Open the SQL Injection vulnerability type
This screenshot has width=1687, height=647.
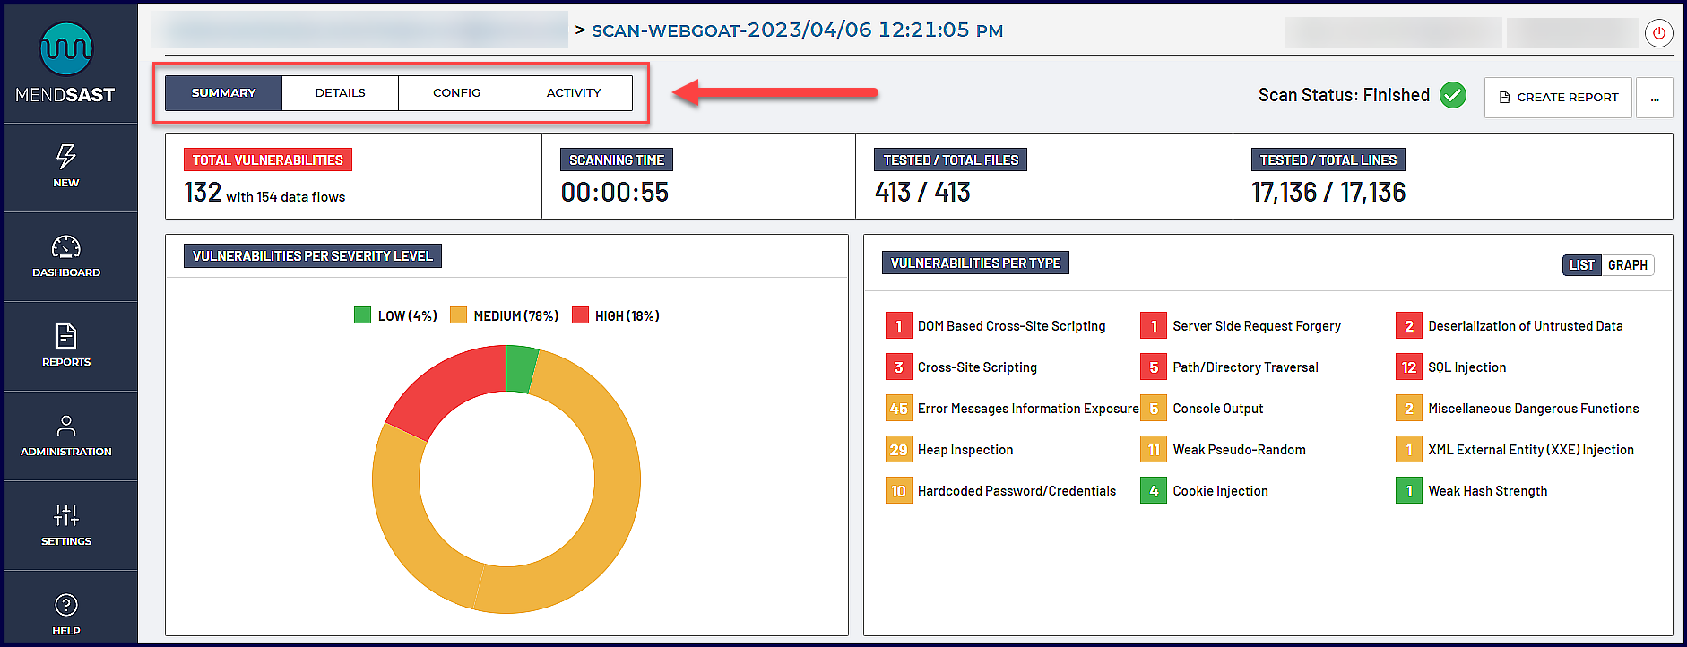pos(1466,367)
